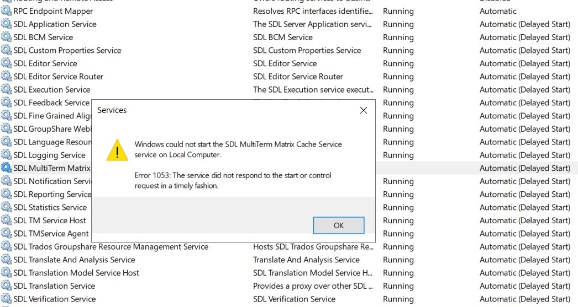This screenshot has height=307, width=578.
Task: Click Running status of RPC Endpoint Mapper
Action: [398, 12]
